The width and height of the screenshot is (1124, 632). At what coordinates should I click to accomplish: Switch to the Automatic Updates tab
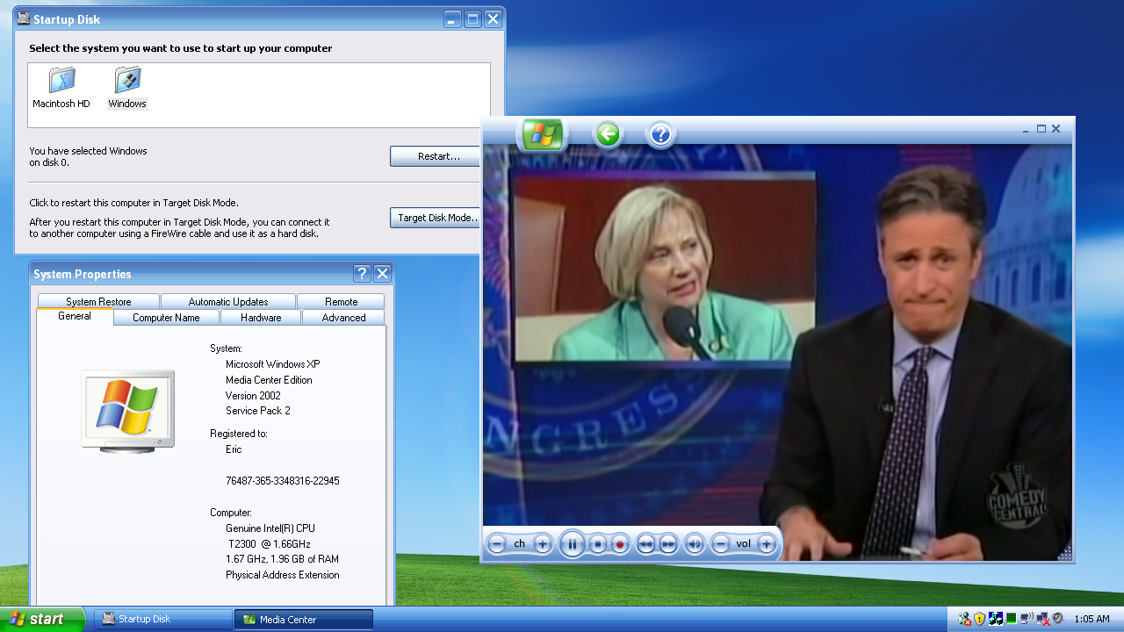tap(228, 301)
